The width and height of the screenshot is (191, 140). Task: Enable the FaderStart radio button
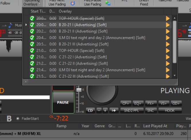[18, 119]
